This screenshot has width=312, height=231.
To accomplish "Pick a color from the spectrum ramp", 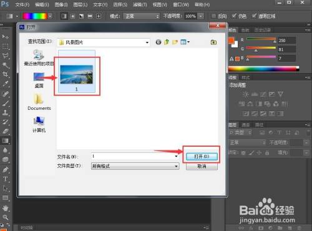I will click(263, 69).
